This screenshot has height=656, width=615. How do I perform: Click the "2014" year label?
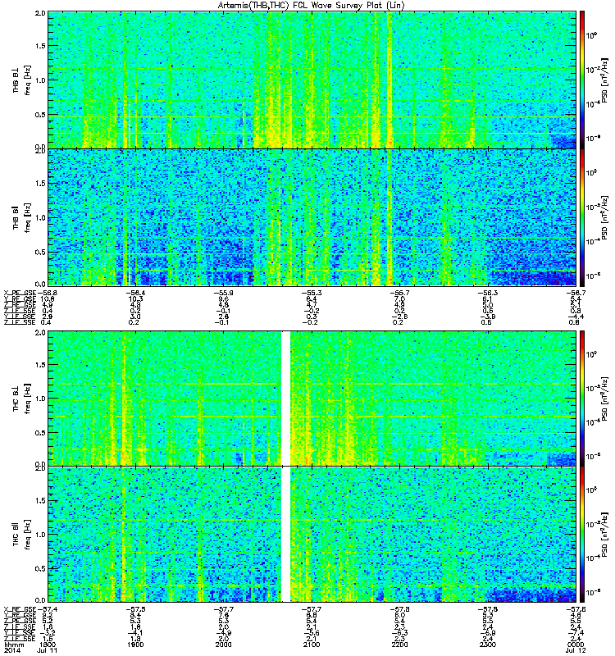coord(11,650)
